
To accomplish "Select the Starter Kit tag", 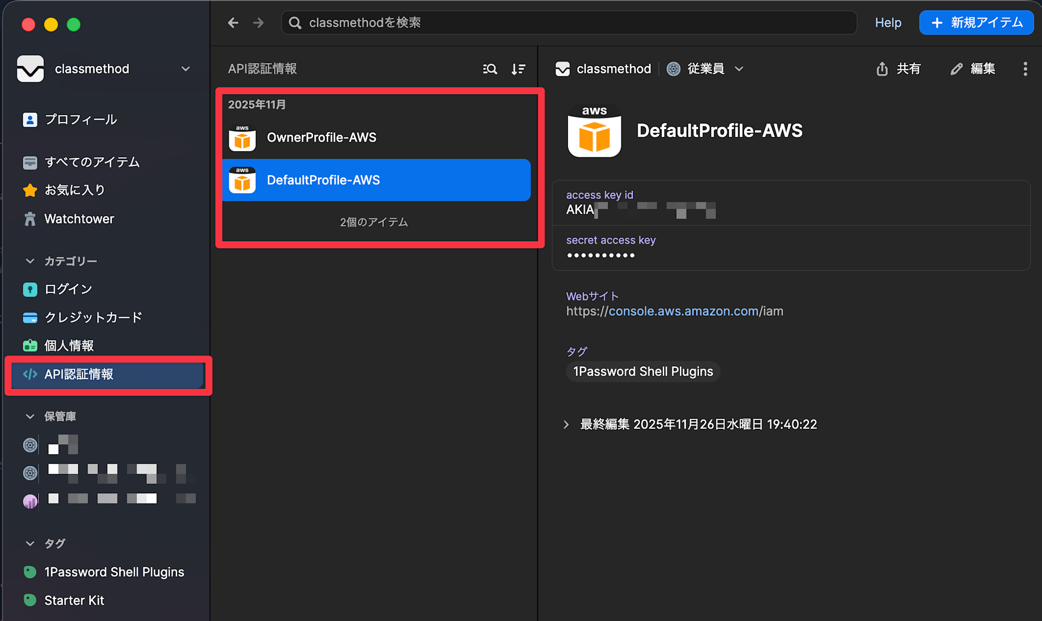I will tap(74, 600).
